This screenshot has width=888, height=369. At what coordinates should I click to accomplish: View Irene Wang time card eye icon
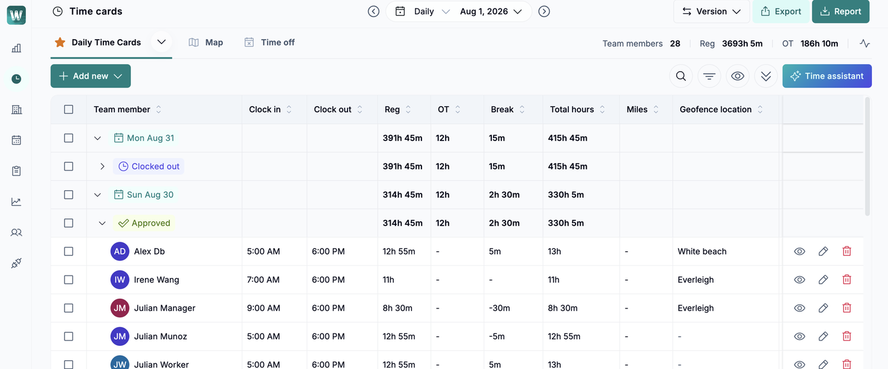coord(799,280)
